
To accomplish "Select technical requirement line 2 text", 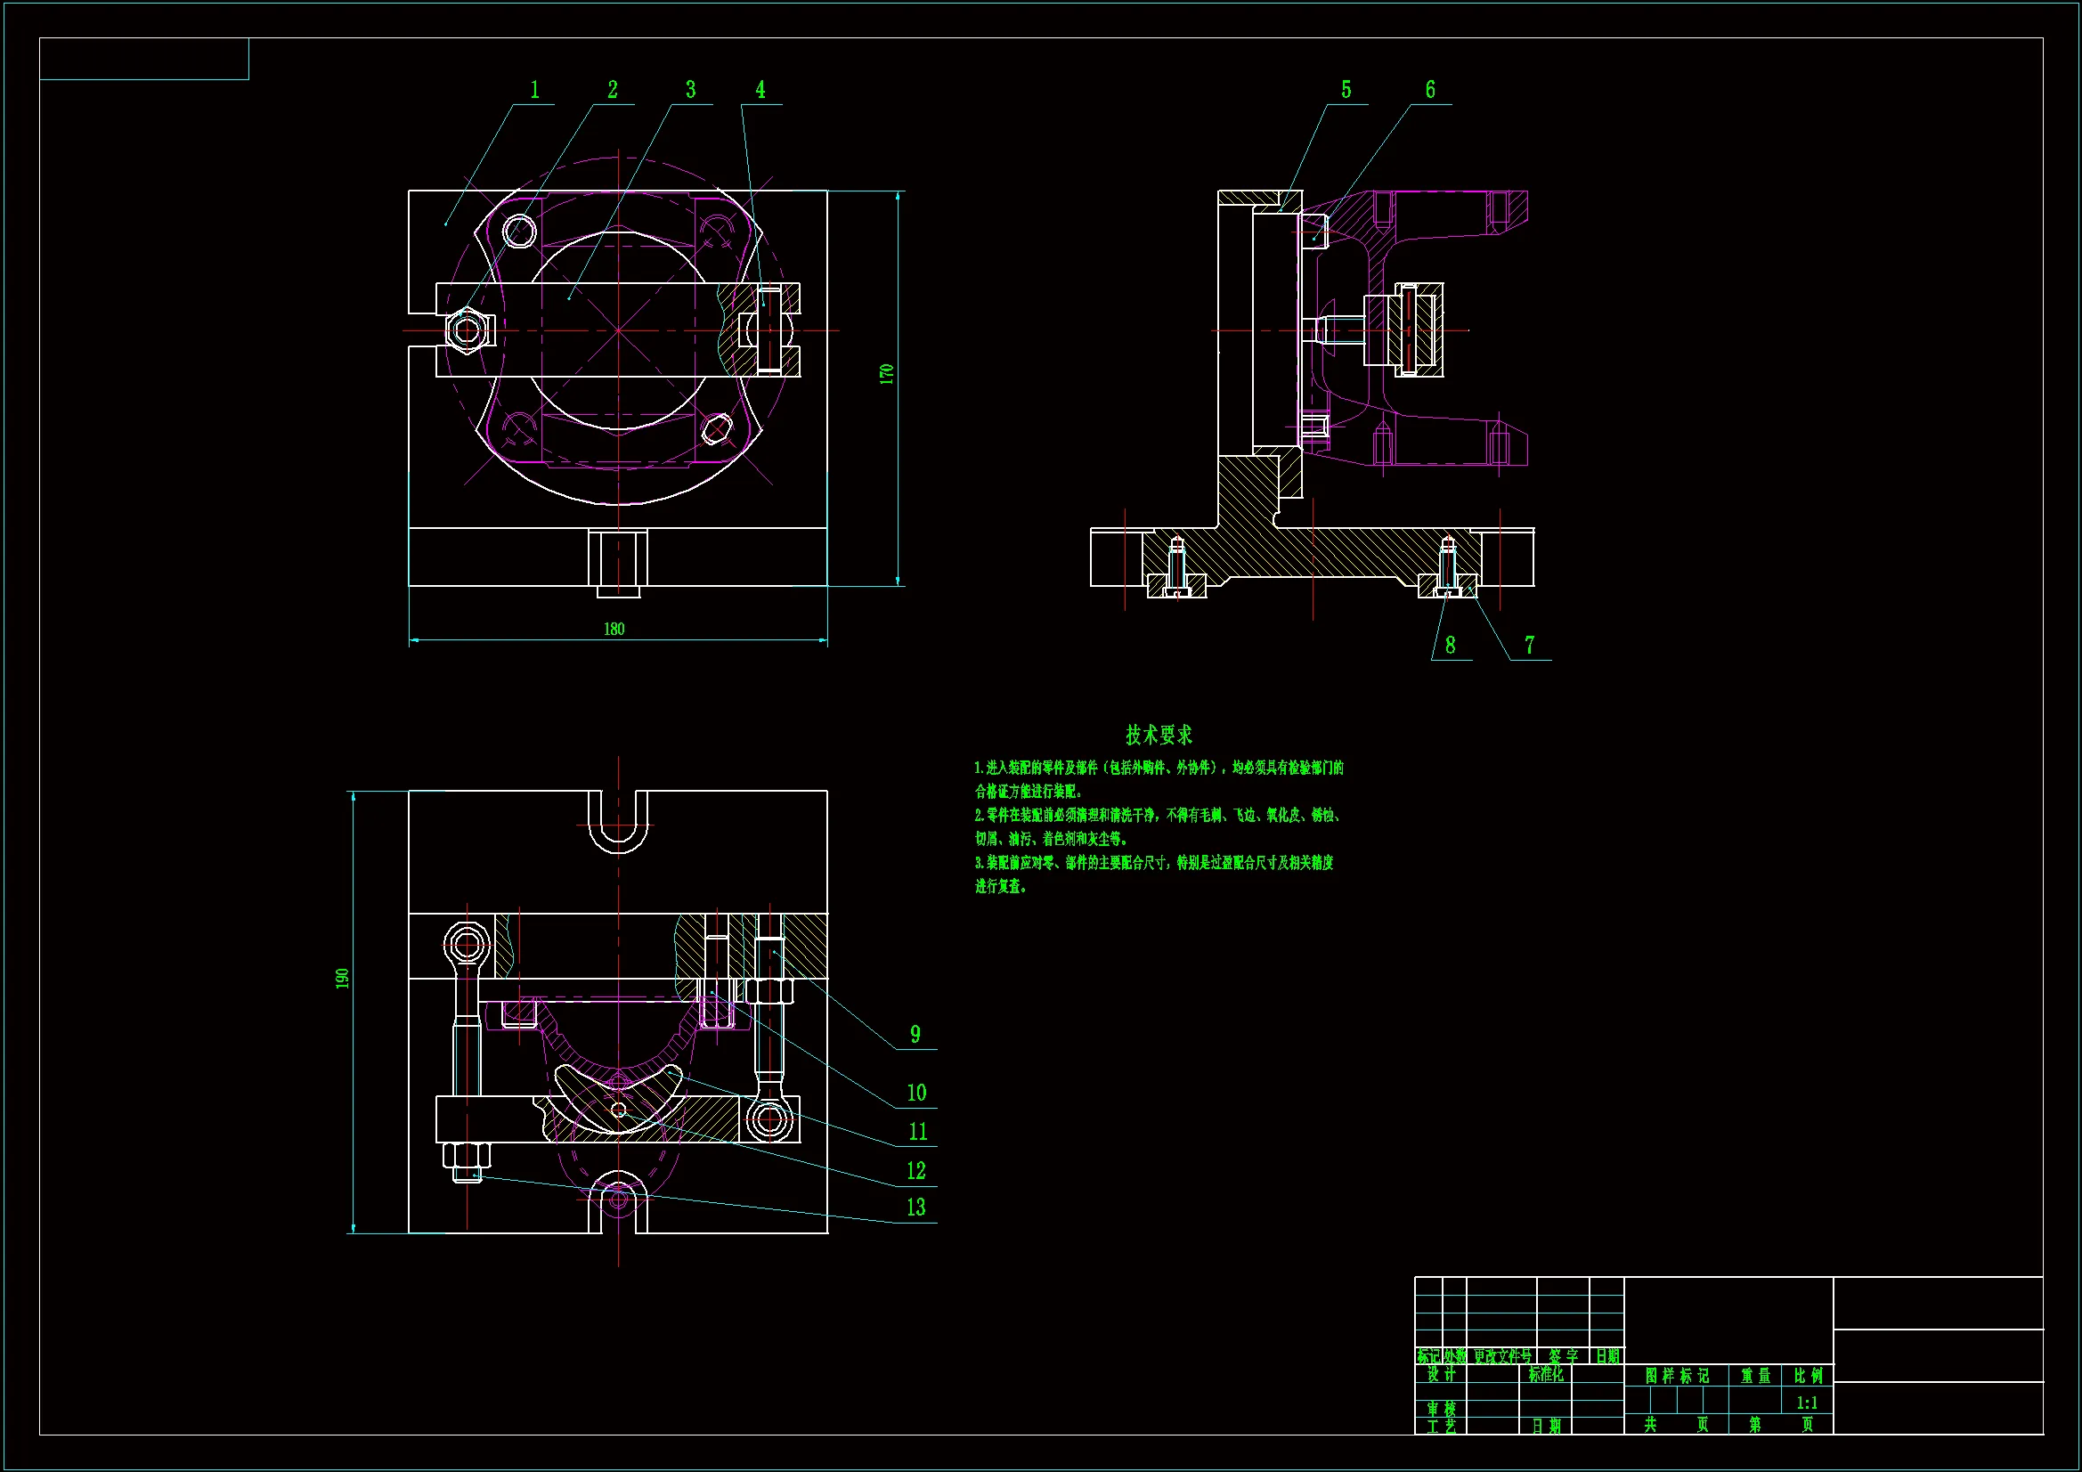I will pos(1158,816).
